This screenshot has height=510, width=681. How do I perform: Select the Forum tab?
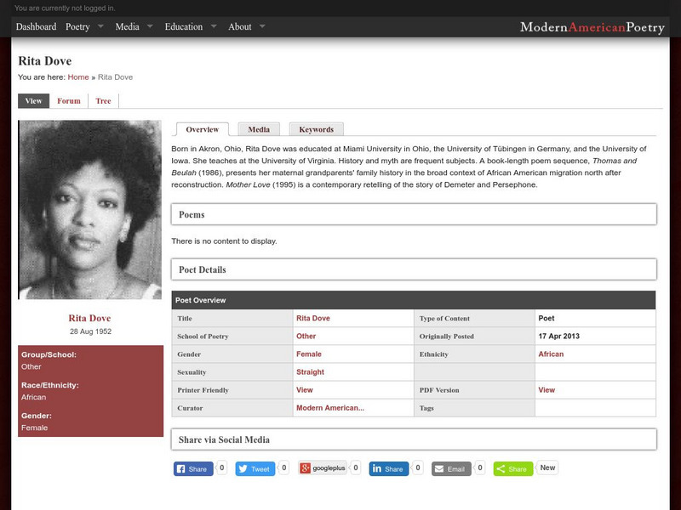69,100
